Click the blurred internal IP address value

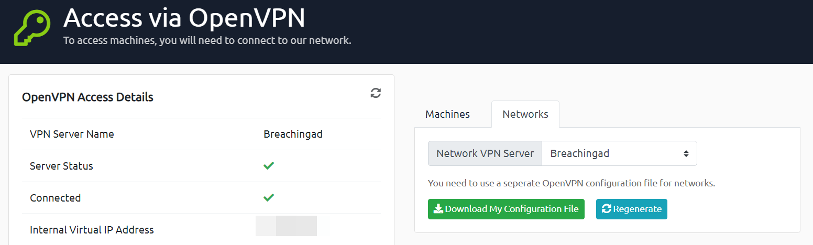(286, 226)
